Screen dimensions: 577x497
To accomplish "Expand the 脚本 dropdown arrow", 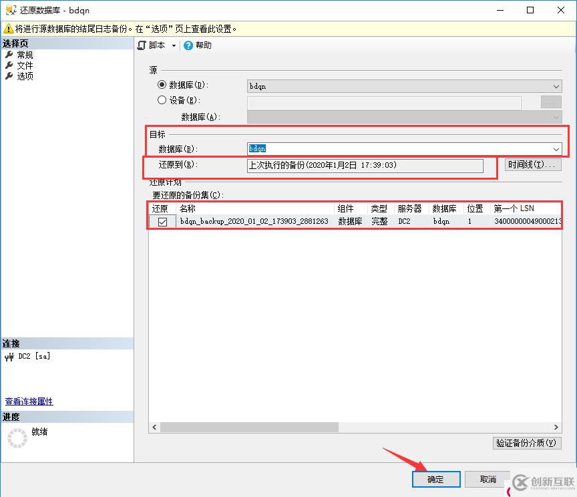I will tap(174, 45).
